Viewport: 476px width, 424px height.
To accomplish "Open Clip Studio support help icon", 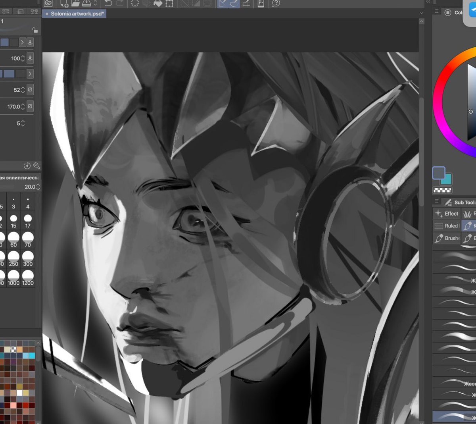I will tap(276, 3).
